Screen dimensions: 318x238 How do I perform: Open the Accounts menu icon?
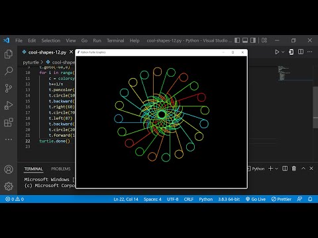pyautogui.click(x=9, y=169)
